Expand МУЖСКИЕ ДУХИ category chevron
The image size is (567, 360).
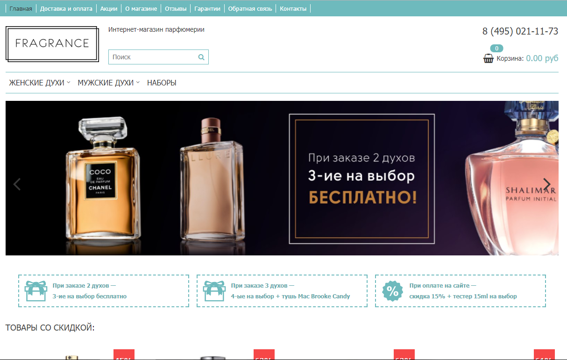(138, 82)
